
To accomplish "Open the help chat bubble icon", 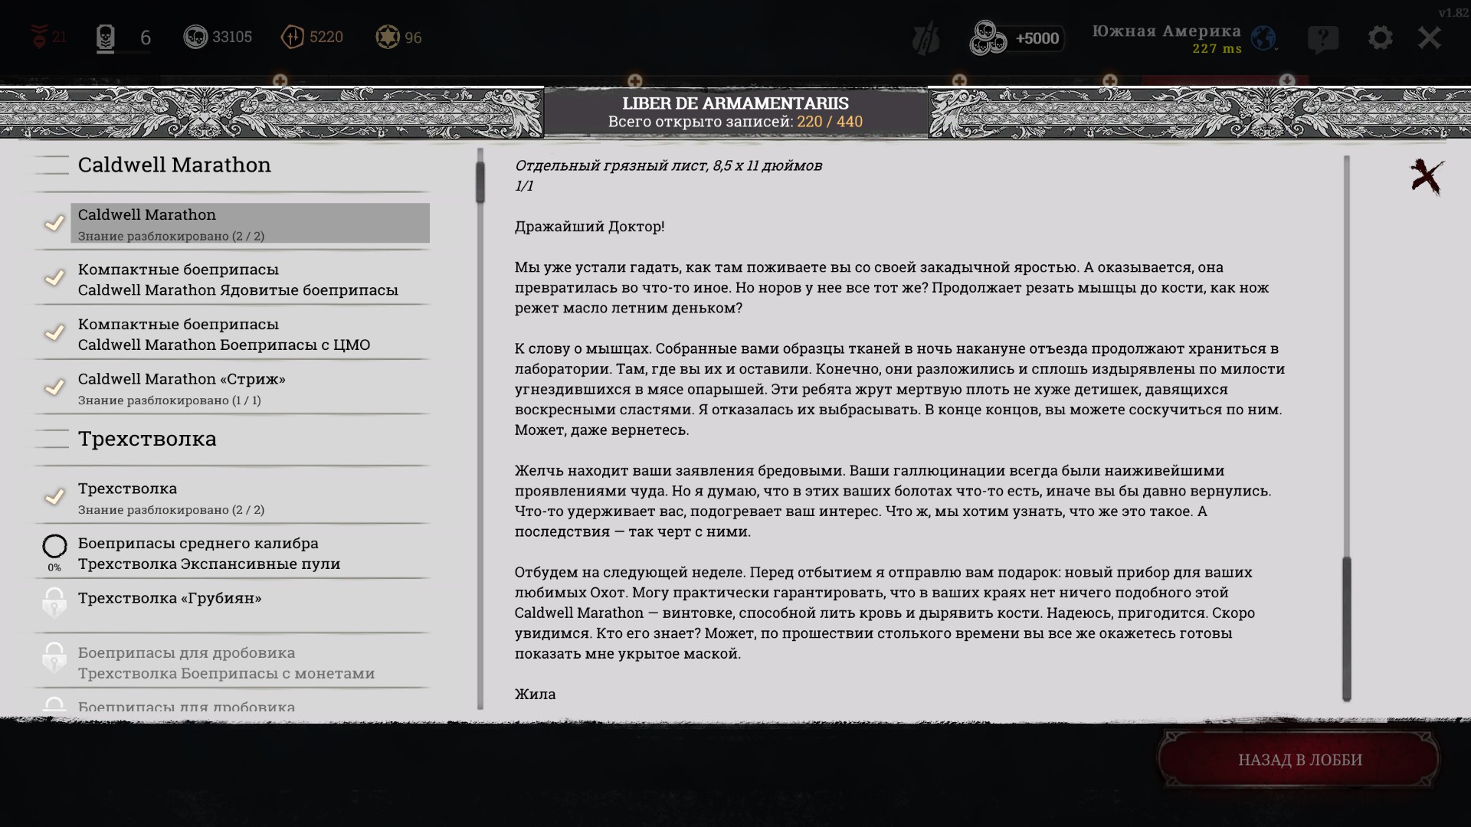I will coord(1323,38).
